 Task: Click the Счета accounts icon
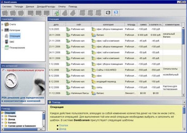point(7,24)
